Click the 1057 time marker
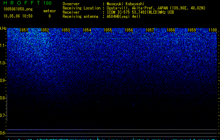Image resolution: width=220 pixels, height=140 pixels. coord(150,30)
